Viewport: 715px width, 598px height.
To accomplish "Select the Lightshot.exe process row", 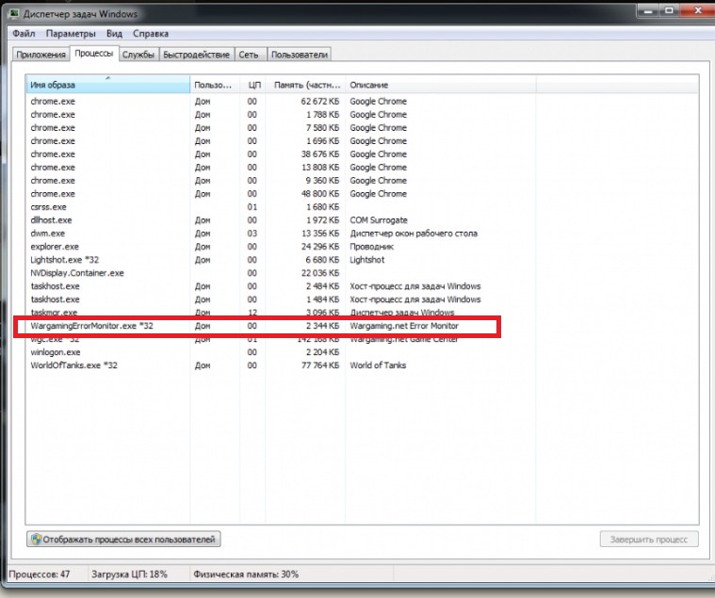I will coord(362,260).
